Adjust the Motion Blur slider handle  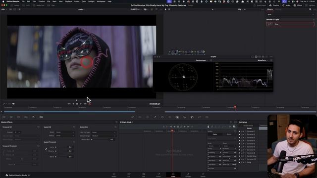tap(92, 139)
